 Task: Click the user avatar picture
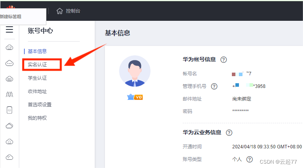[x=135, y=71]
